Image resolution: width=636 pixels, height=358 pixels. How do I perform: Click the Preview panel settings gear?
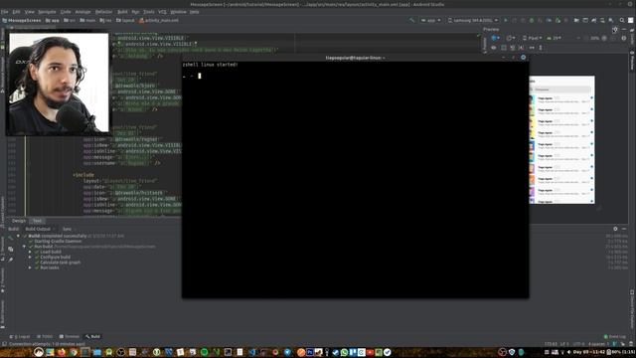pyautogui.click(x=615, y=29)
